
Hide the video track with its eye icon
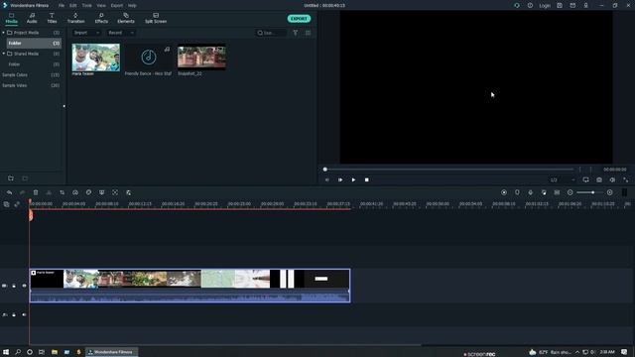(24, 286)
